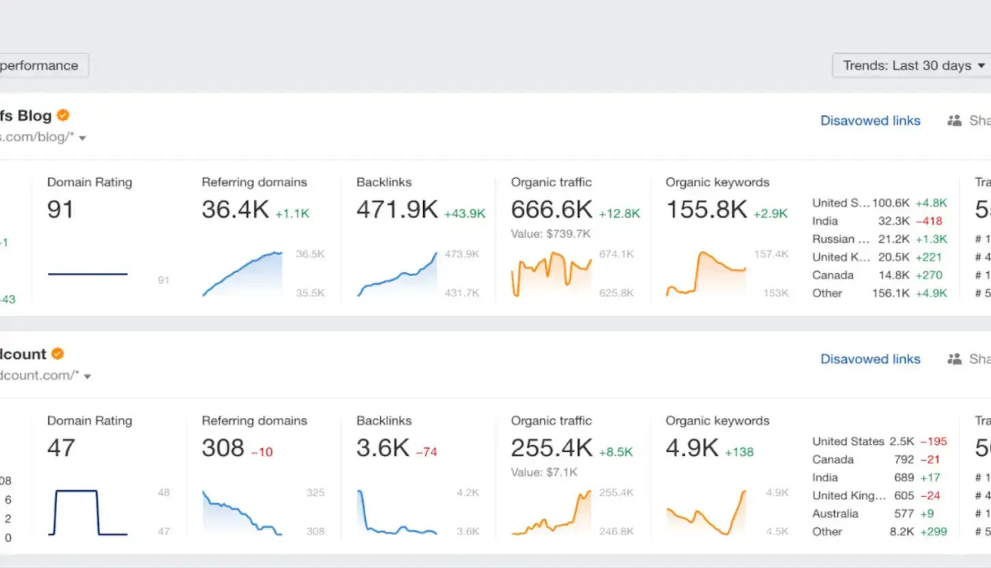This screenshot has width=991, height=568.
Task: Switch to the performance tab
Action: [x=39, y=66]
